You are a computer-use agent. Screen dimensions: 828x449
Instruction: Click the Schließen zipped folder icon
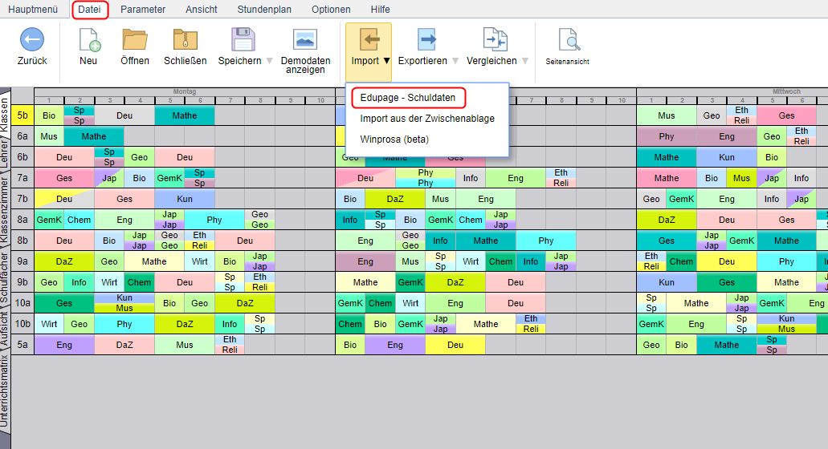point(186,39)
